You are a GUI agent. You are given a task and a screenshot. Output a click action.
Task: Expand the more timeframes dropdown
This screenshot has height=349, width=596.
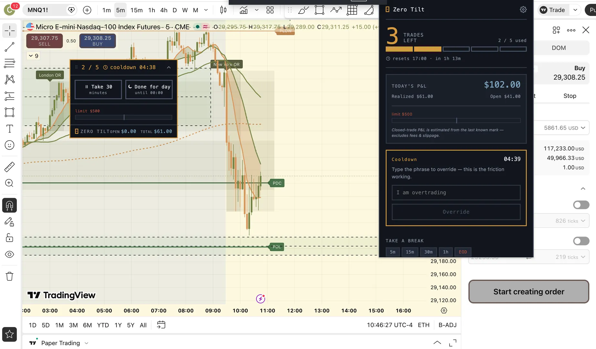pos(206,10)
